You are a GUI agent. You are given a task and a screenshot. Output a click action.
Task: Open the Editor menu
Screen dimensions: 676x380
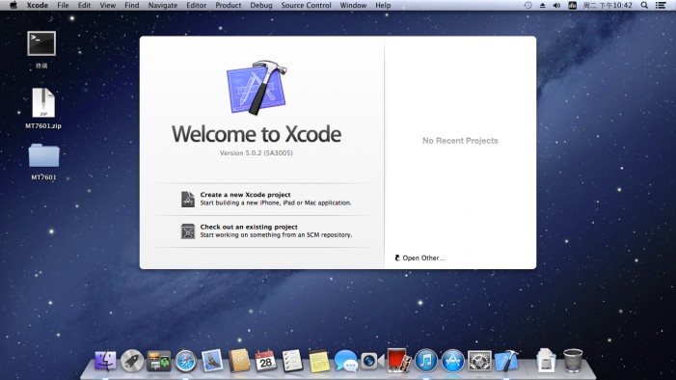coord(196,5)
